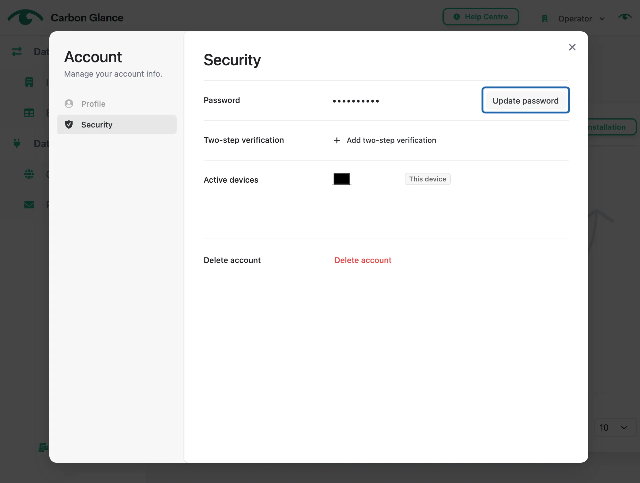
Task: Click the This device badge
Action: coord(427,179)
